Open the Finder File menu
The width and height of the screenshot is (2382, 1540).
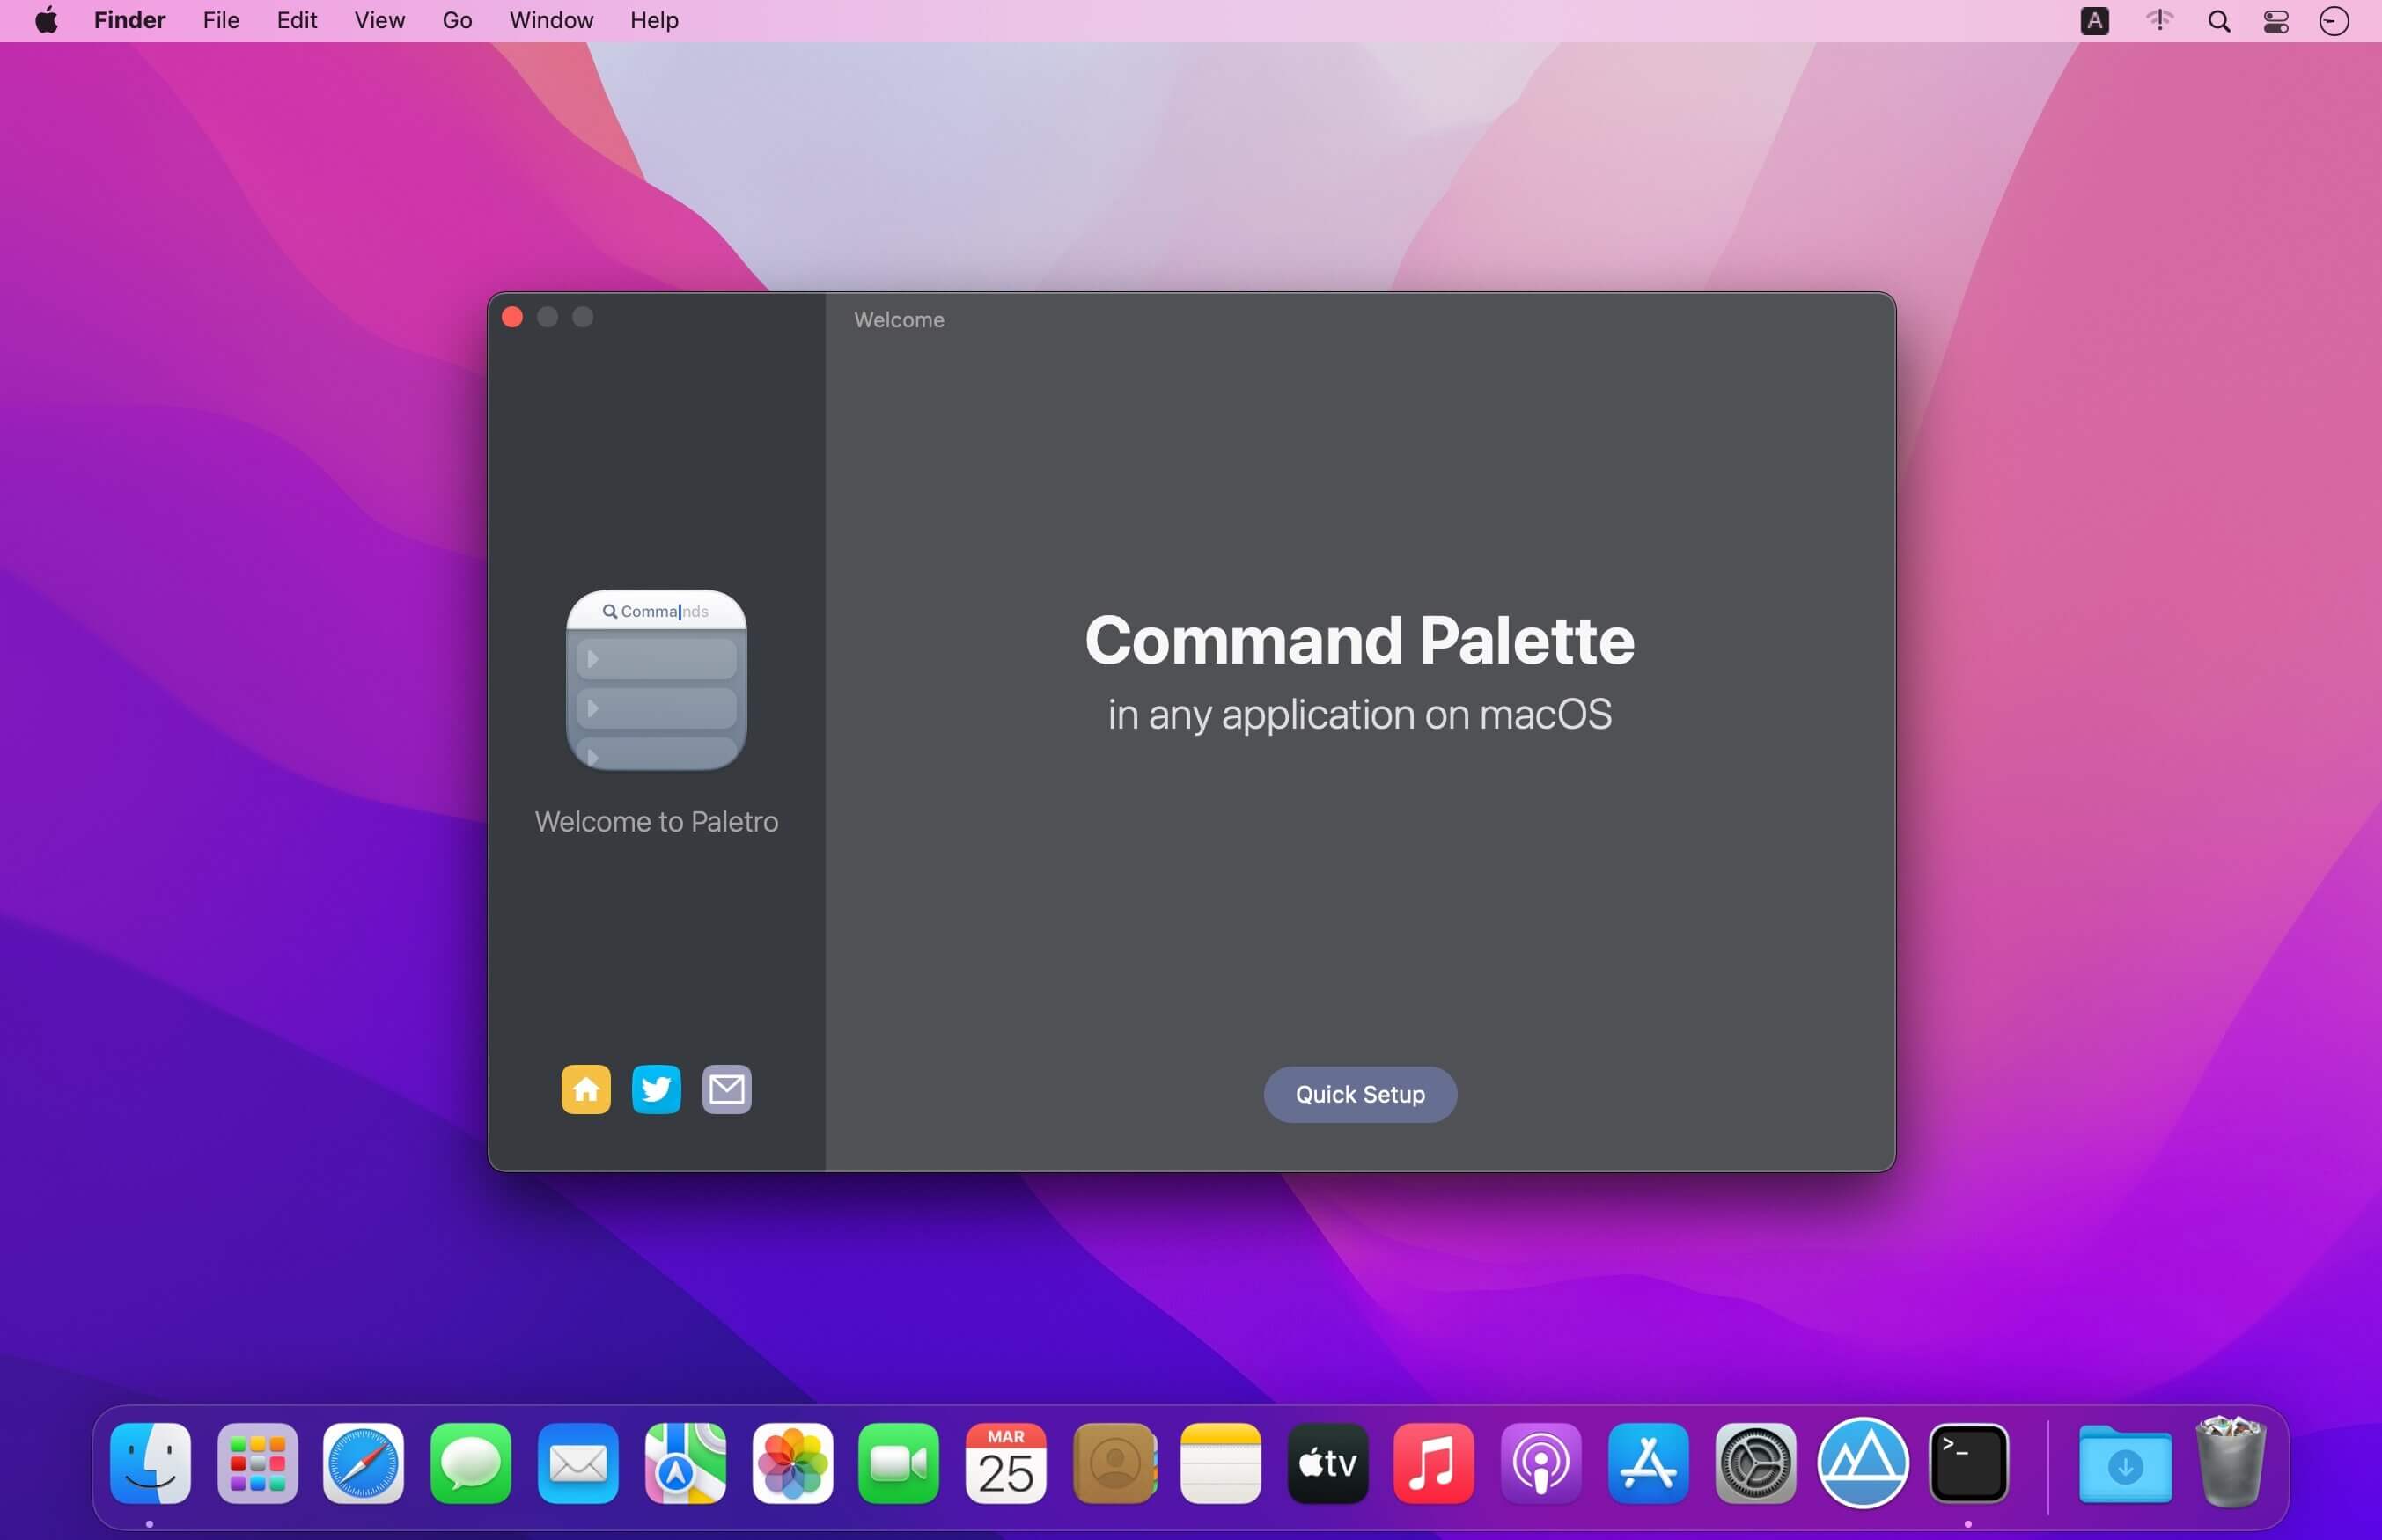click(x=220, y=20)
